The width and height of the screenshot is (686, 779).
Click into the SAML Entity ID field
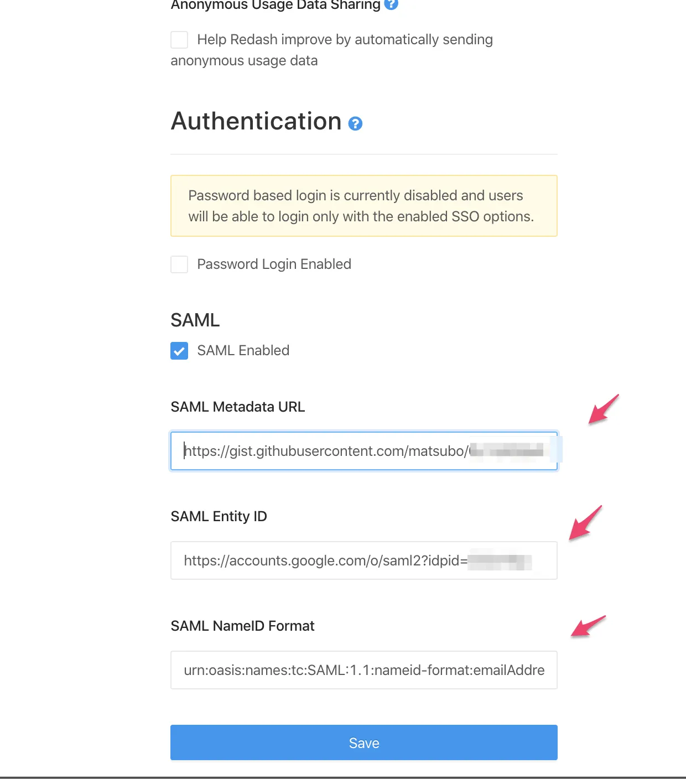pyautogui.click(x=363, y=560)
